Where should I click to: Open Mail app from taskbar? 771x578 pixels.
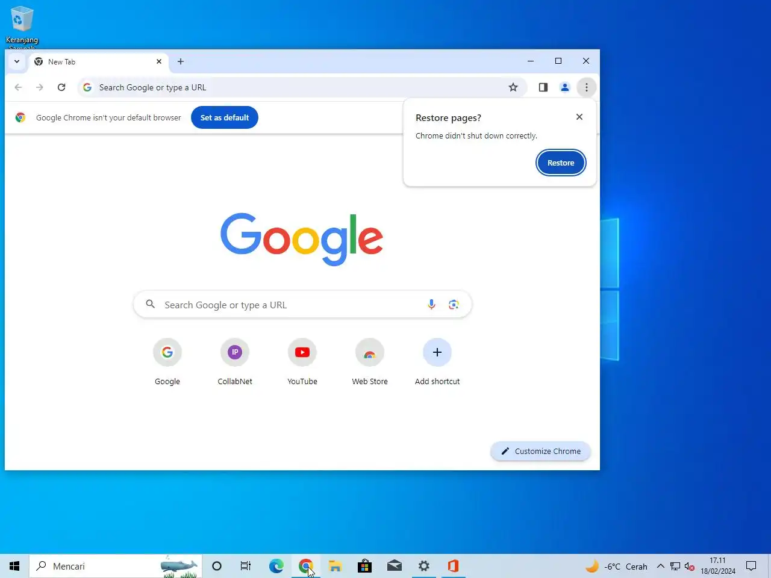pos(394,566)
